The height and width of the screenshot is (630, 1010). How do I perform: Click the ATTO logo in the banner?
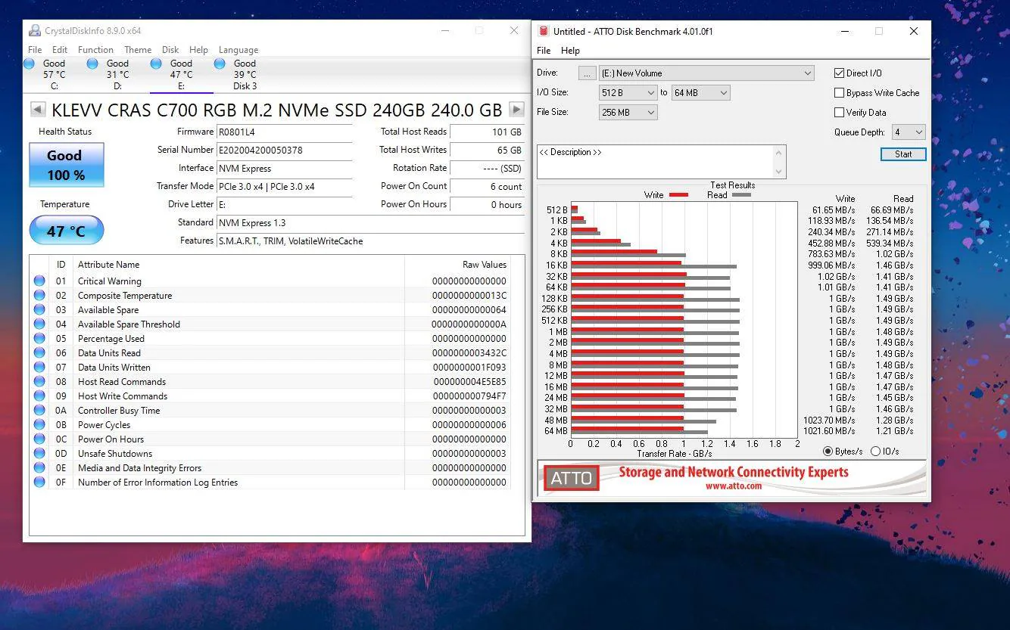(572, 478)
